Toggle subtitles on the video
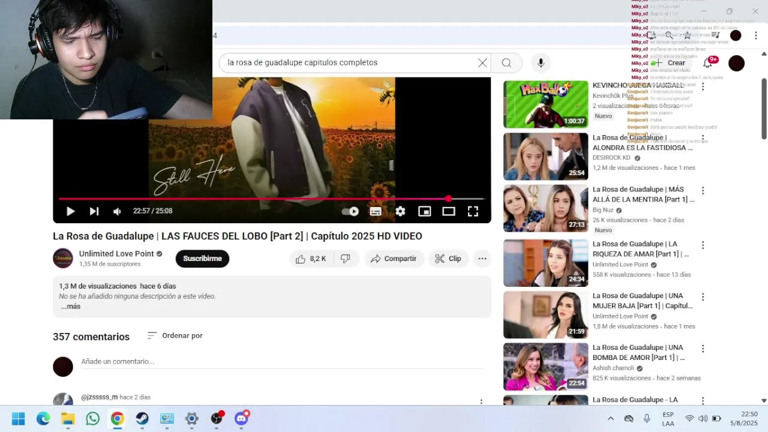The width and height of the screenshot is (768, 432). [376, 211]
